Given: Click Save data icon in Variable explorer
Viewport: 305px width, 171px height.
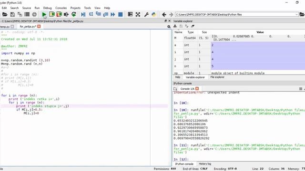Looking at the screenshot, I should [181, 26].
